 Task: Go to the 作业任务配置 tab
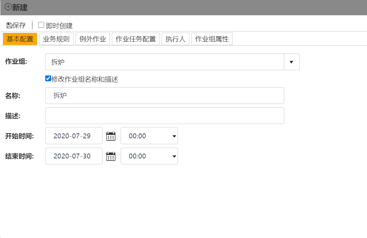(x=136, y=39)
